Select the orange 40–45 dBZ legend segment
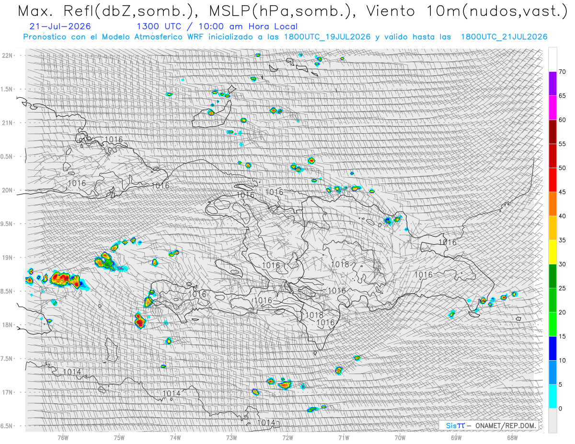The width and height of the screenshot is (575, 444). pos(552,204)
